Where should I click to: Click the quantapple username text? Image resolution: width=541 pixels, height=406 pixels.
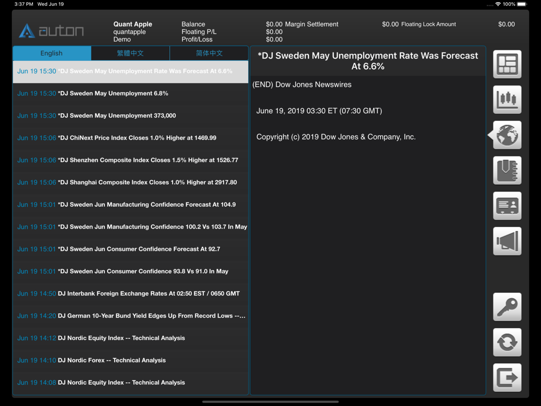pos(129,32)
